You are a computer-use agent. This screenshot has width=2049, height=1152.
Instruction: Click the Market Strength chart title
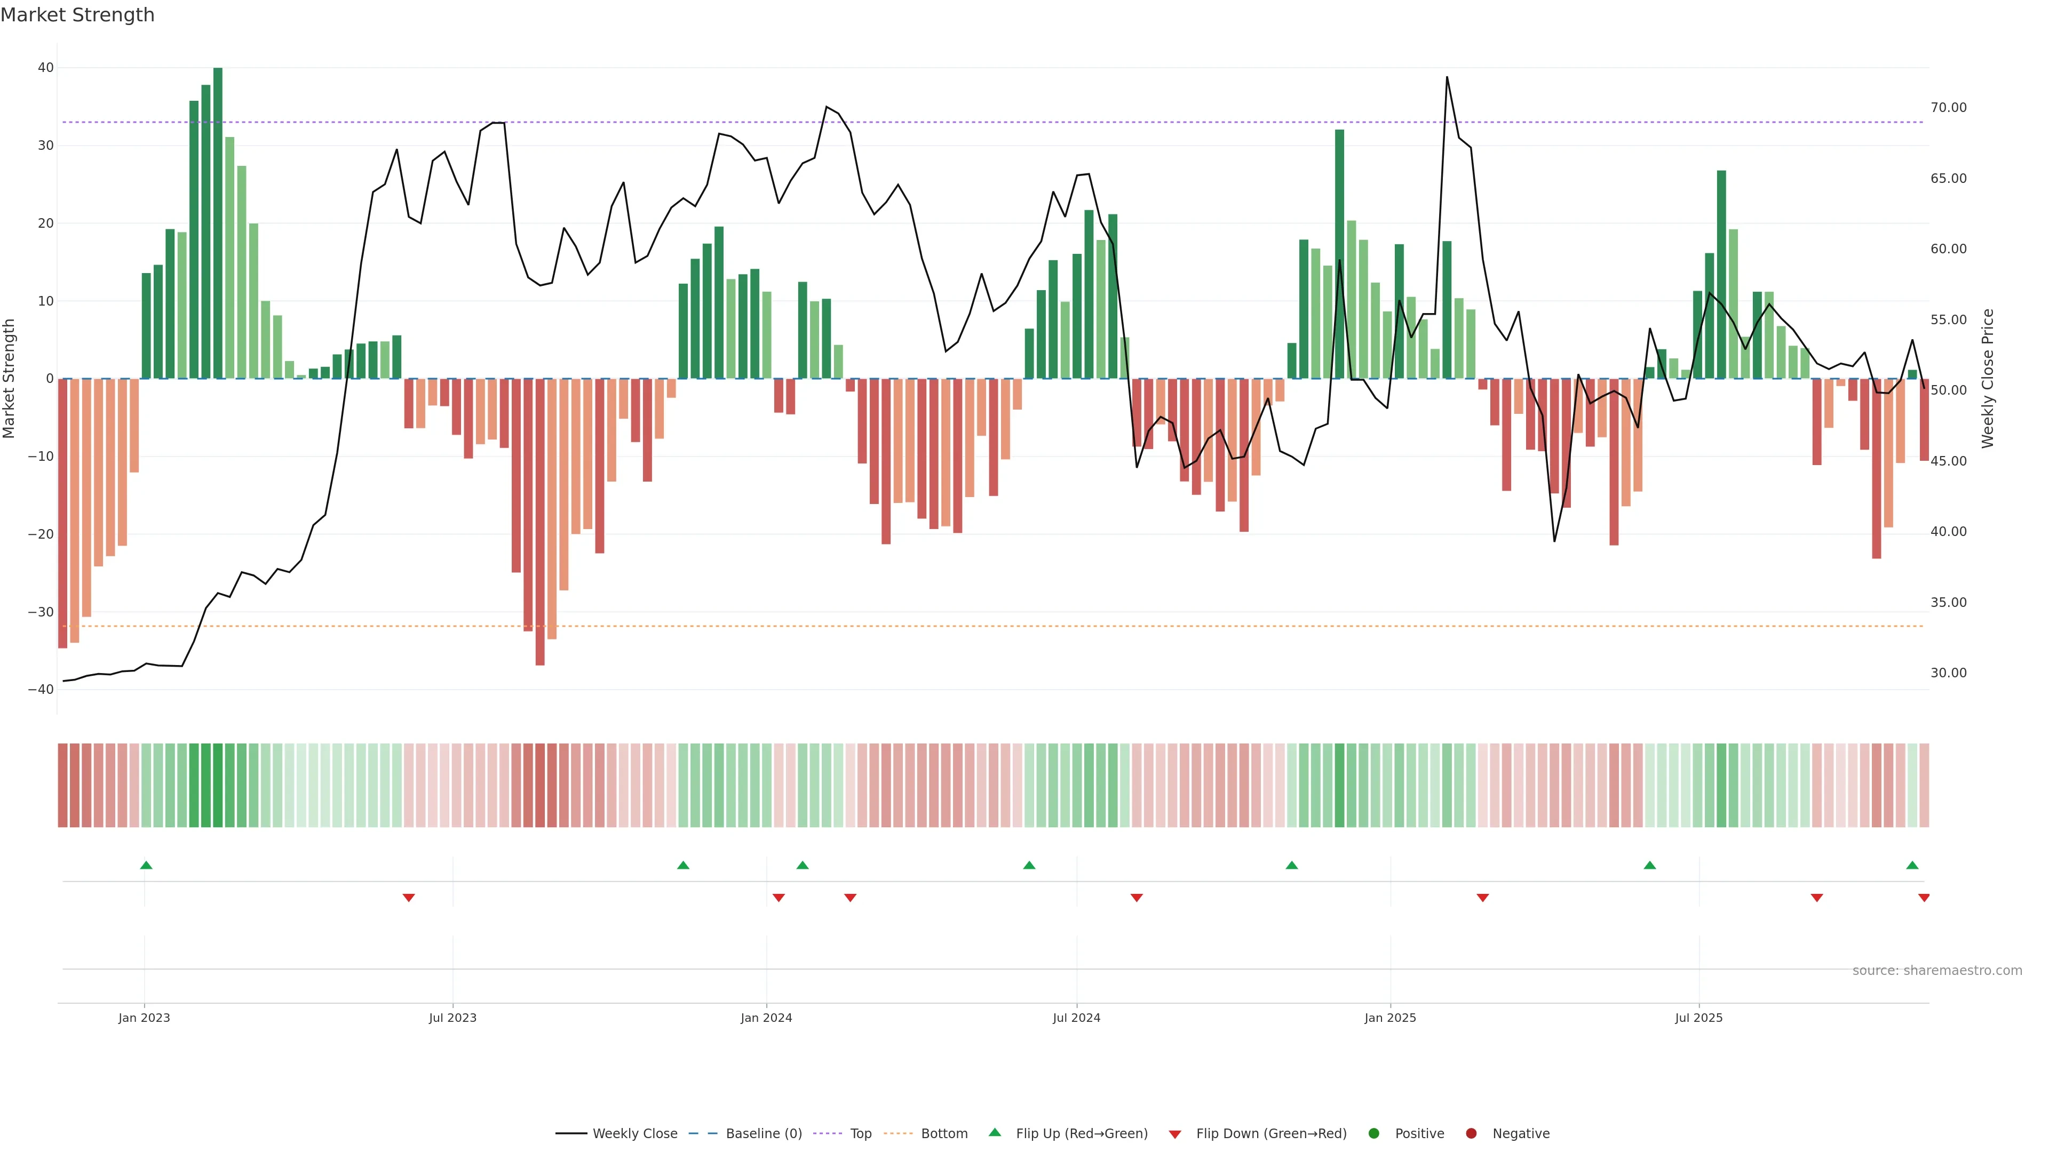(x=77, y=15)
